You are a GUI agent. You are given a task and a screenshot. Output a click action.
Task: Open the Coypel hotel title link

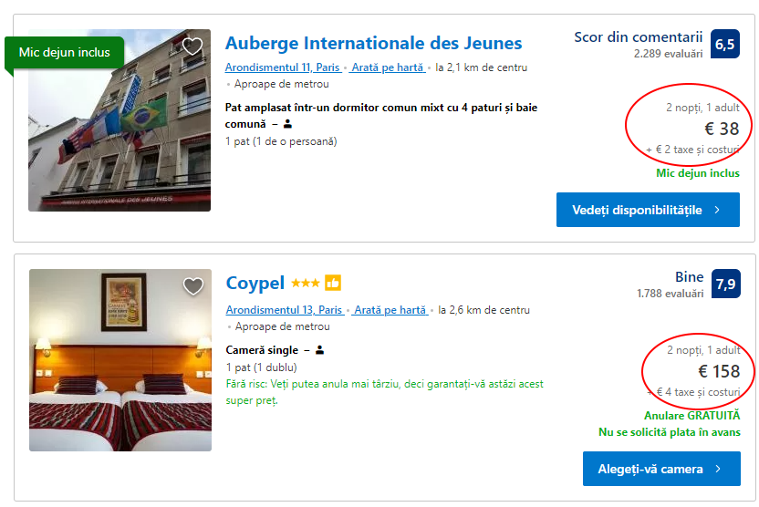tap(255, 283)
